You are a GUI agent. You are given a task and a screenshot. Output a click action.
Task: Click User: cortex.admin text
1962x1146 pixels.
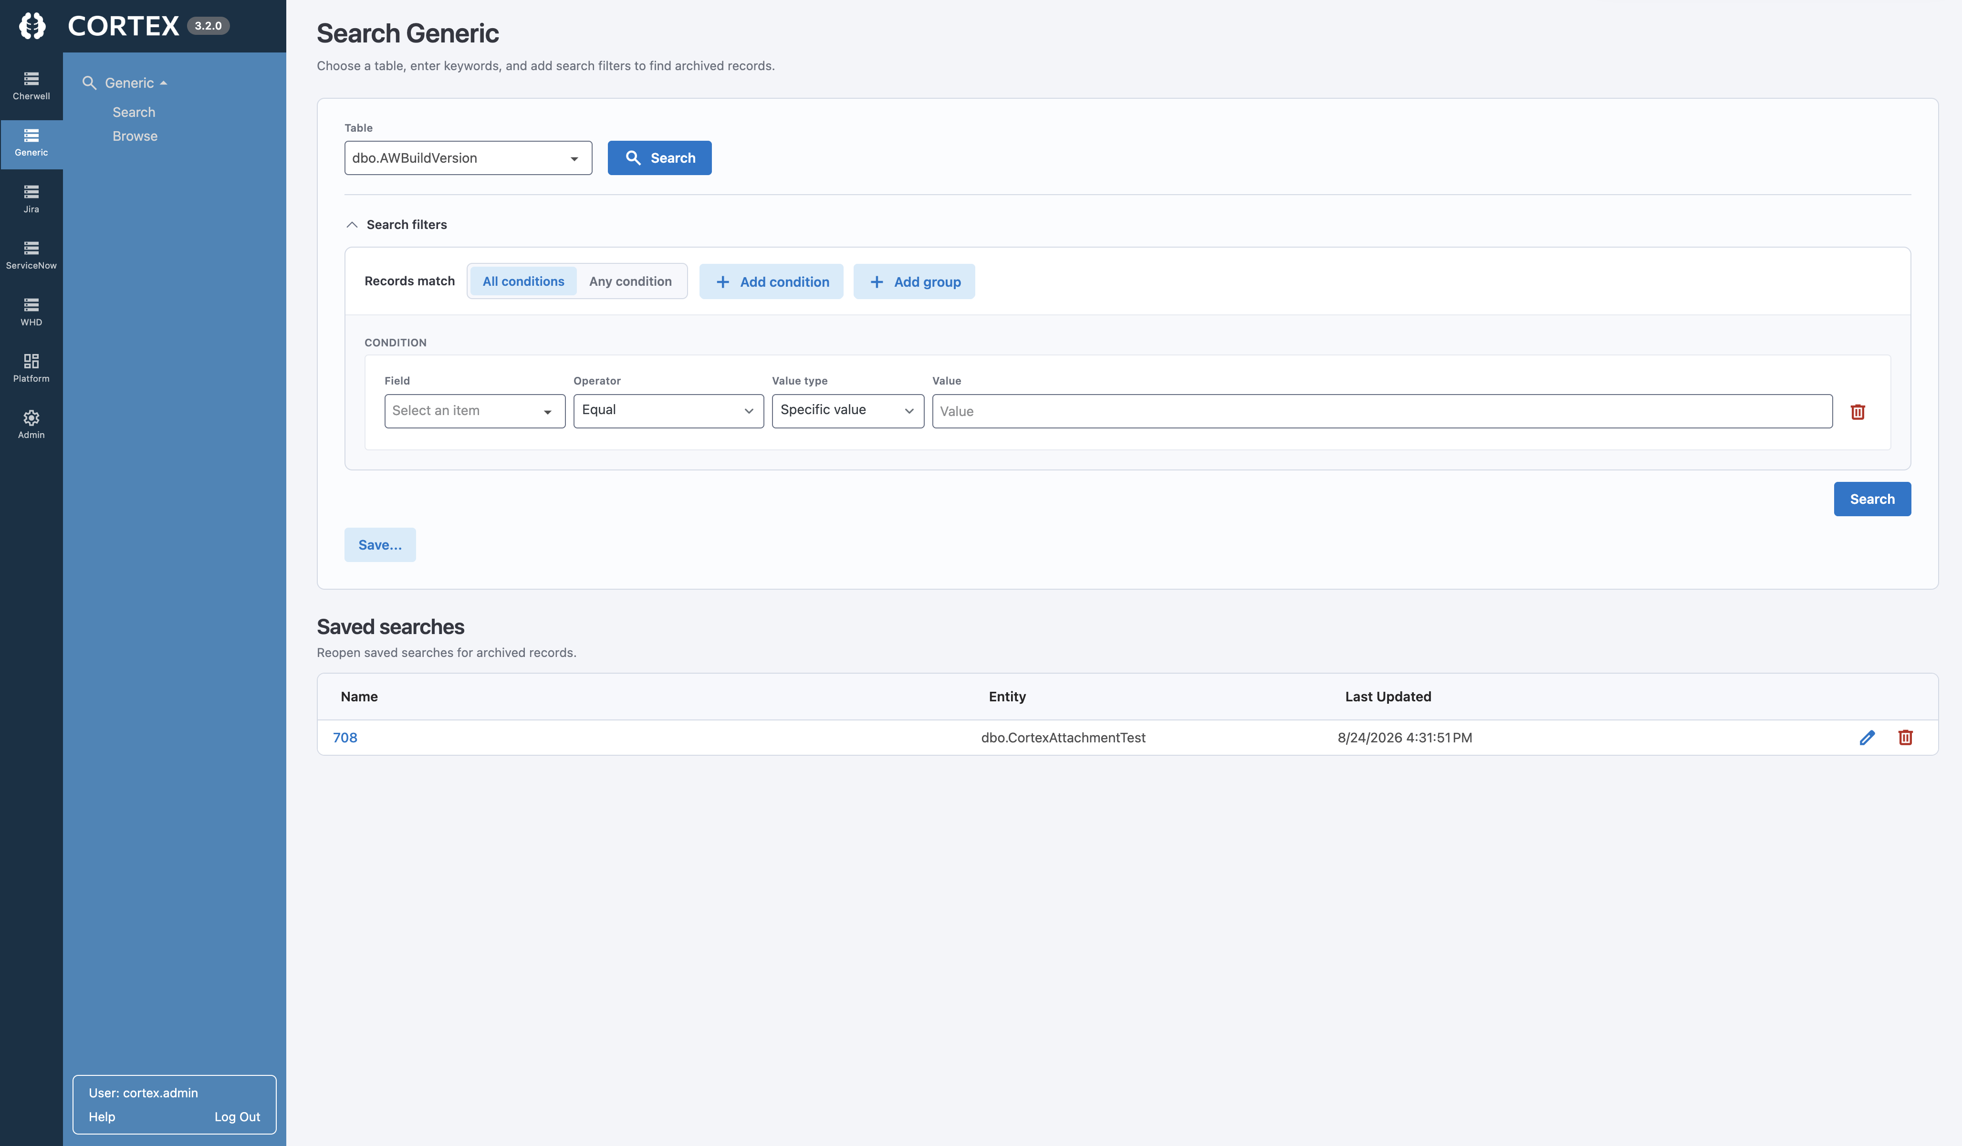click(x=143, y=1093)
